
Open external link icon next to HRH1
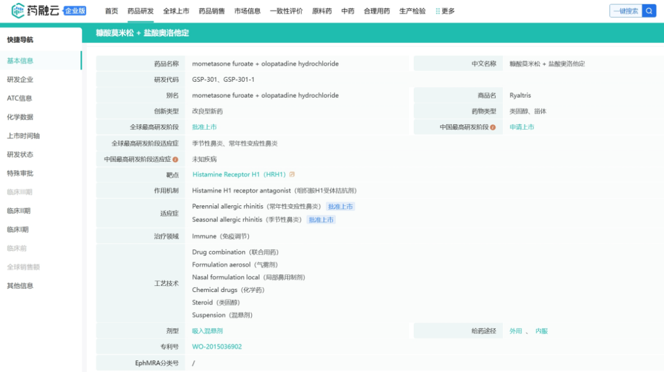(x=292, y=175)
